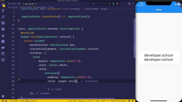Image resolution: width=182 pixels, height=102 pixels.
Task: Open _AppCardState breadcrumb dropdown
Action: [40, 7]
